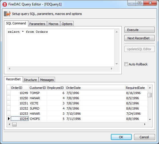Click the SQL editor scroll up arrow
Image resolution: width=159 pixels, height=144 pixels.
[117, 32]
